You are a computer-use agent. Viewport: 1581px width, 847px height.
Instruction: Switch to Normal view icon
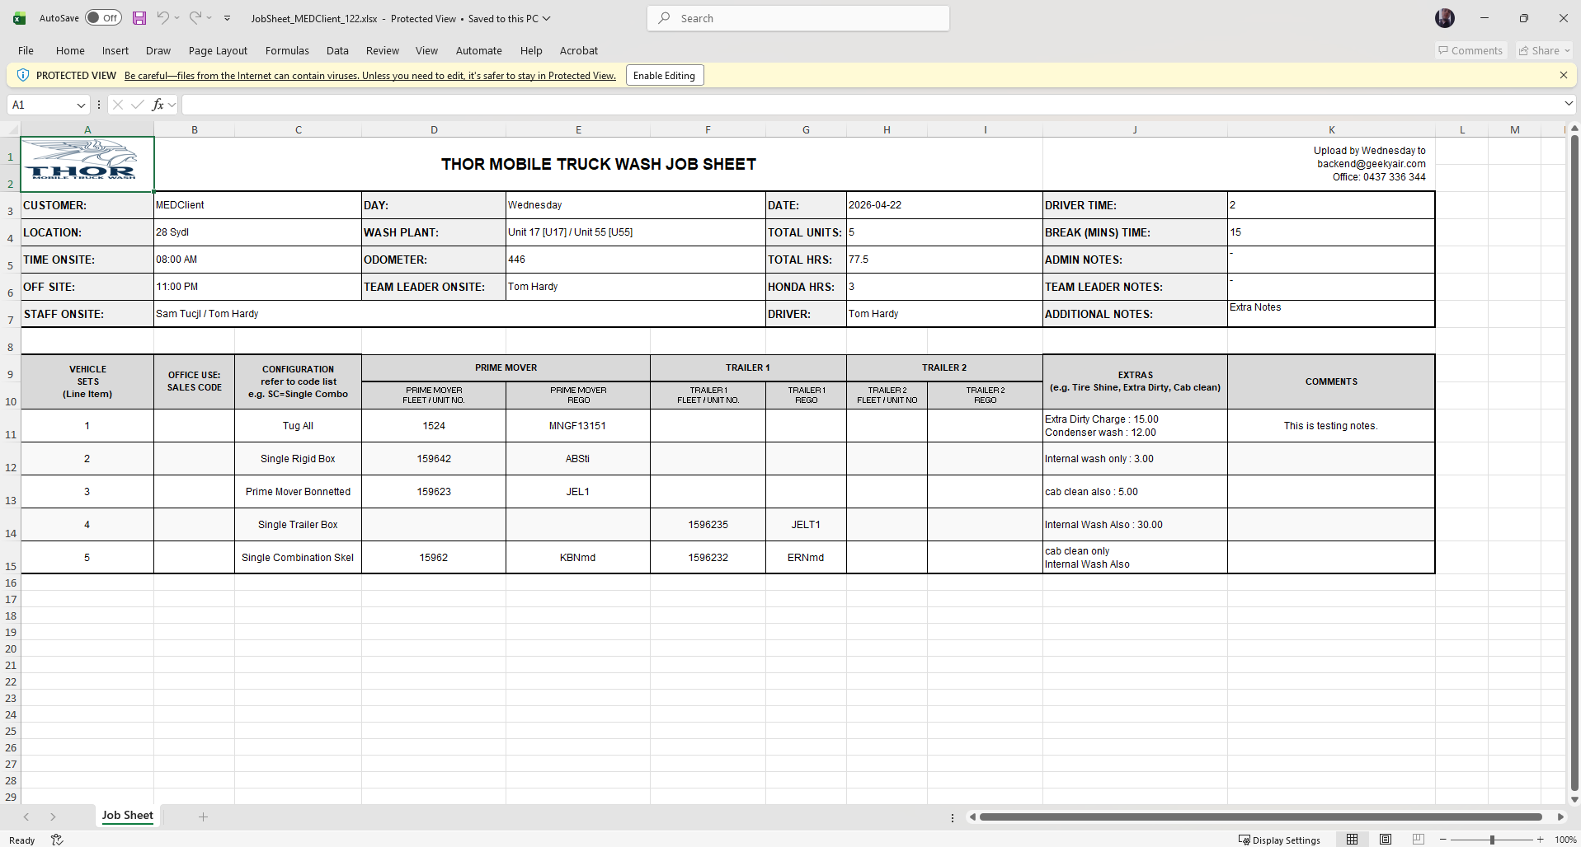pos(1352,840)
